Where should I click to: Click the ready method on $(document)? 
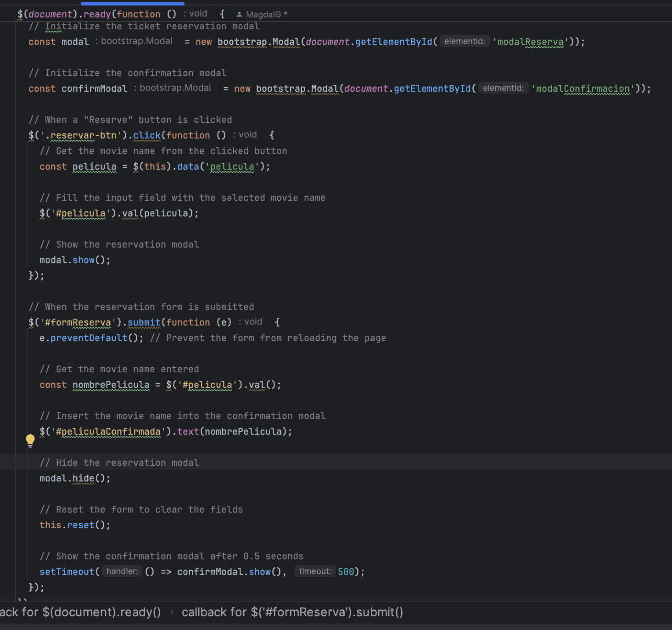pyautogui.click(x=97, y=14)
